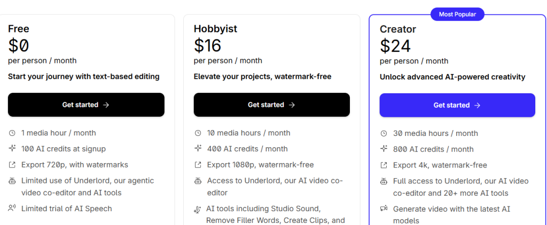Image resolution: width=547 pixels, height=225 pixels.
Task: Click the clock icon beside 1 media hour
Action: coord(12,133)
